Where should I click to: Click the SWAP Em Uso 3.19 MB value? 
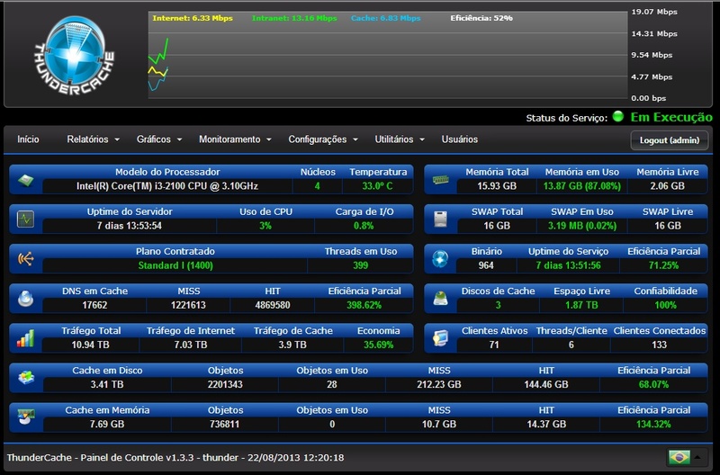click(581, 225)
